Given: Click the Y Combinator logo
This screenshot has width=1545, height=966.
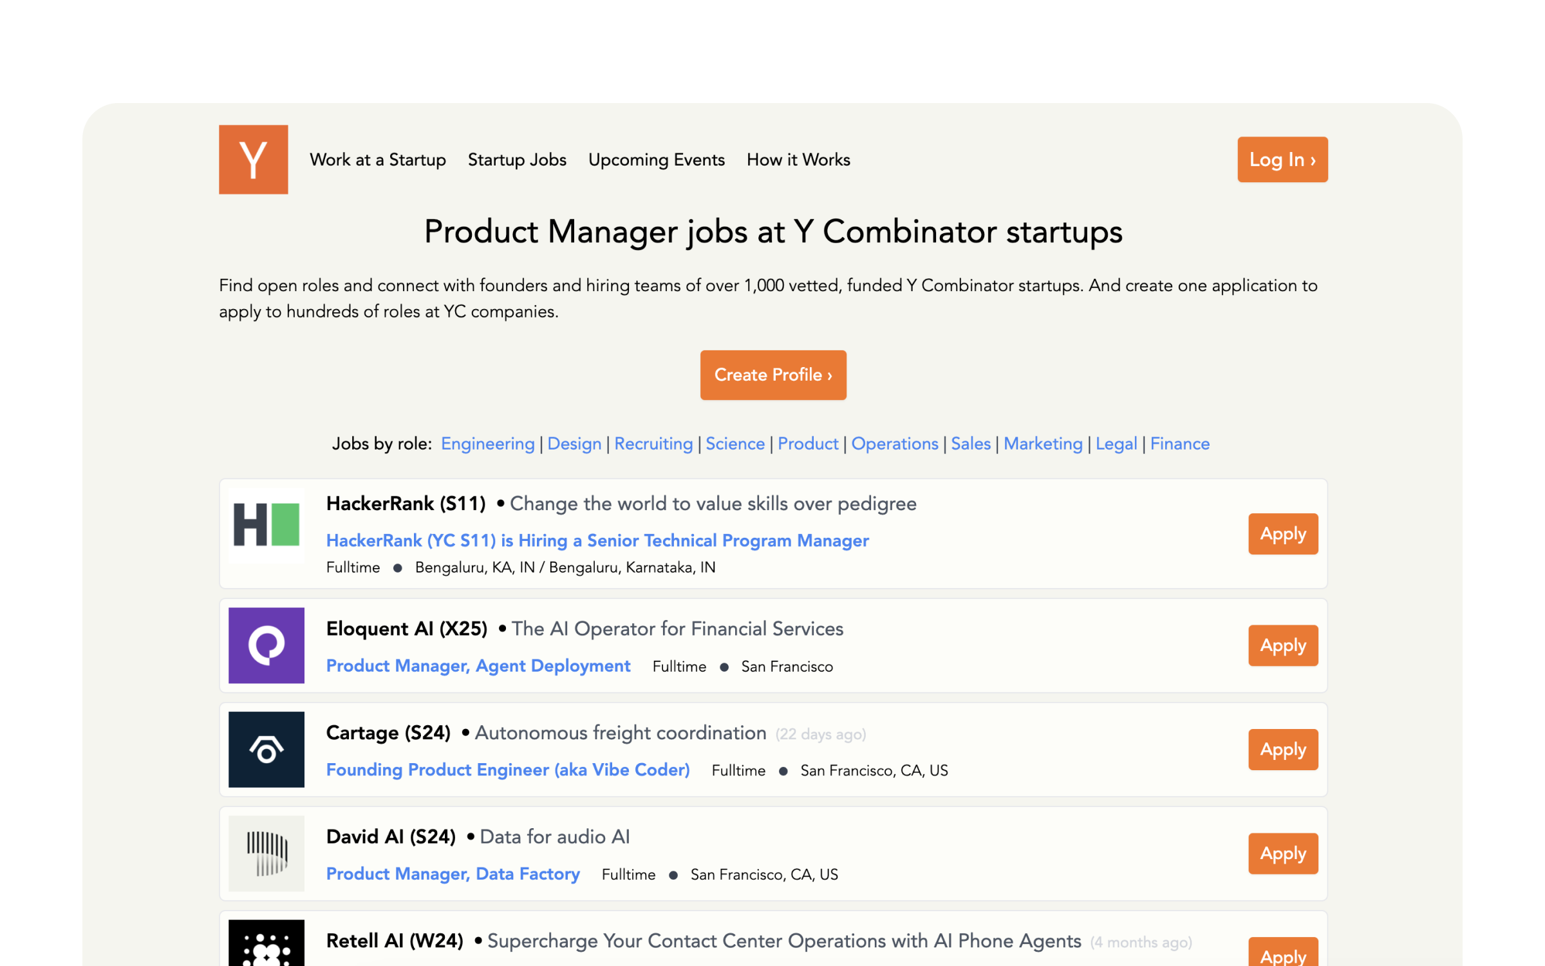Looking at the screenshot, I should [x=253, y=159].
